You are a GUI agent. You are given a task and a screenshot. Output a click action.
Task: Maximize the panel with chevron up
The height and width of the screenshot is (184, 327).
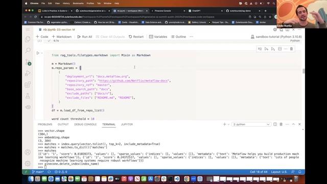(293, 124)
